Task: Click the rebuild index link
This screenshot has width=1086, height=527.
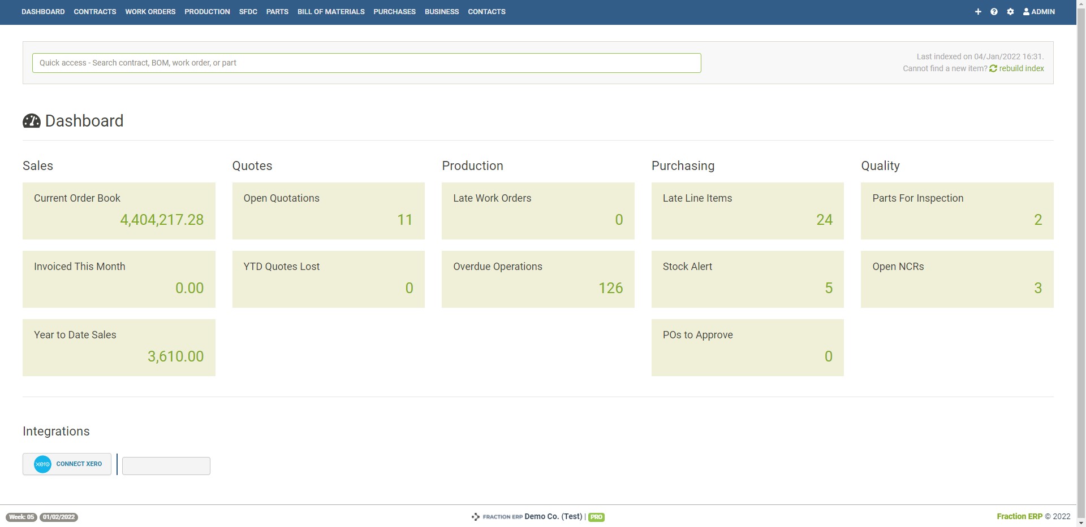Action: (x=1020, y=68)
